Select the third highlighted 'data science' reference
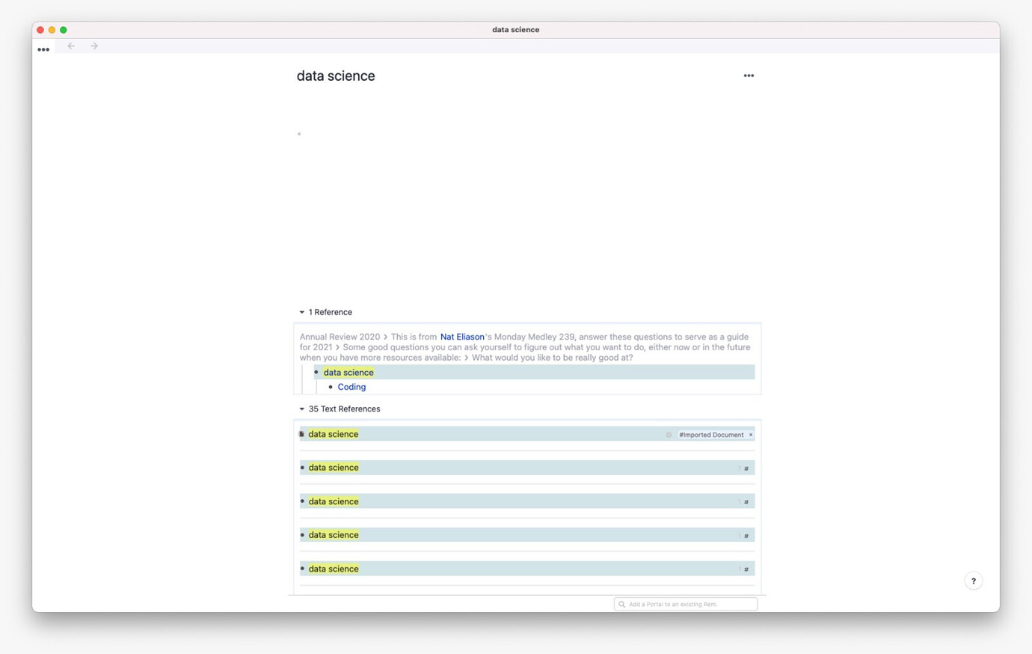 coord(334,501)
